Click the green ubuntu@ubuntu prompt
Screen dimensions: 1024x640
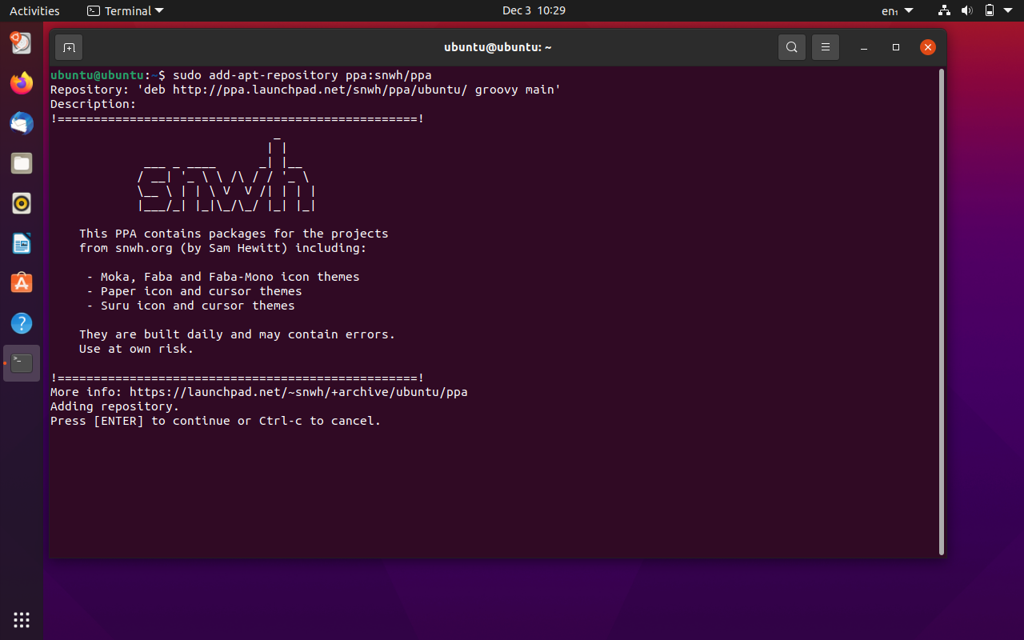tap(98, 75)
